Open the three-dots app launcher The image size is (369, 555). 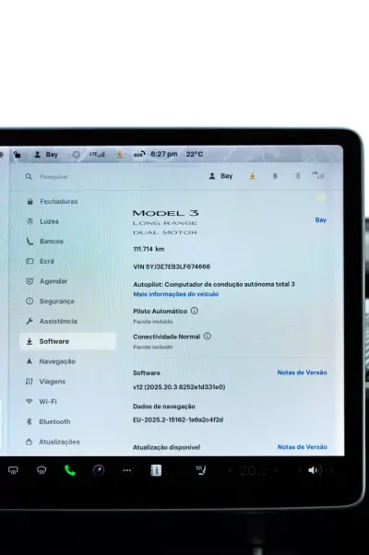point(127,470)
